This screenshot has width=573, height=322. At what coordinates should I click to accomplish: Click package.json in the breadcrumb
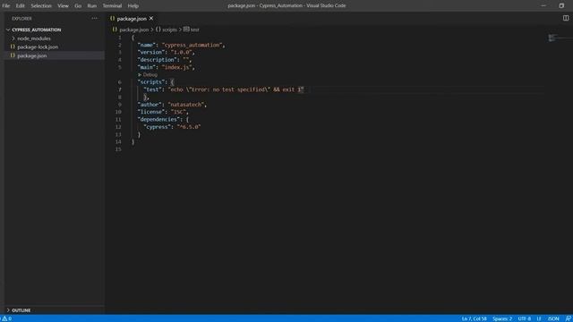(133, 30)
